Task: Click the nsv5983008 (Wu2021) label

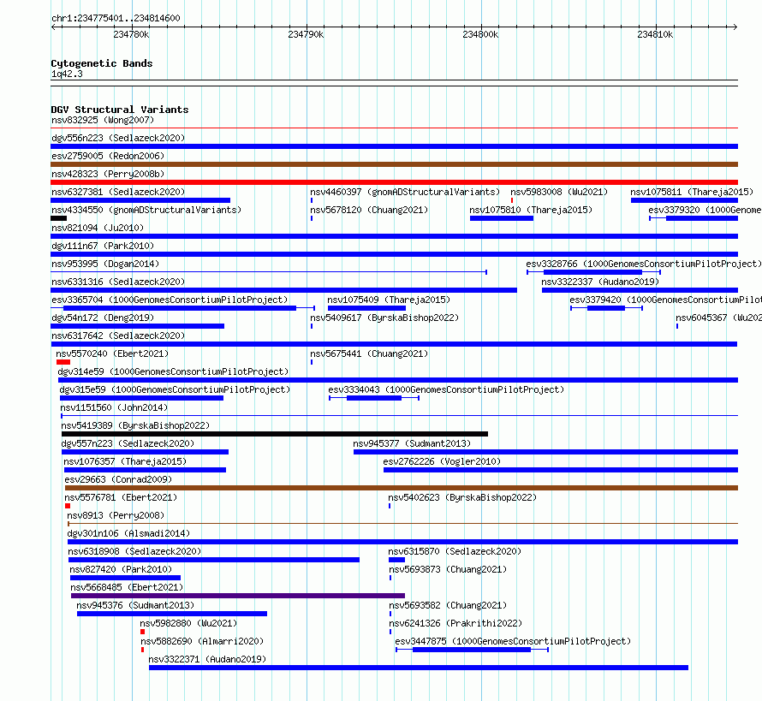Action: (x=559, y=192)
